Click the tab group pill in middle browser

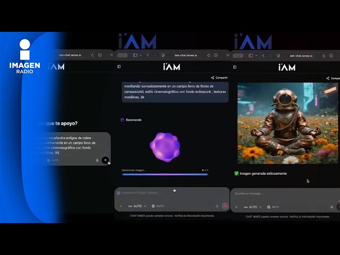click(122, 55)
